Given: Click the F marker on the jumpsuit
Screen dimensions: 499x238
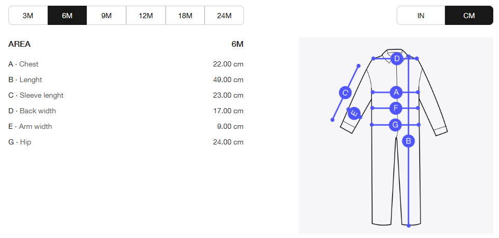Looking at the screenshot, I should click(x=396, y=108).
